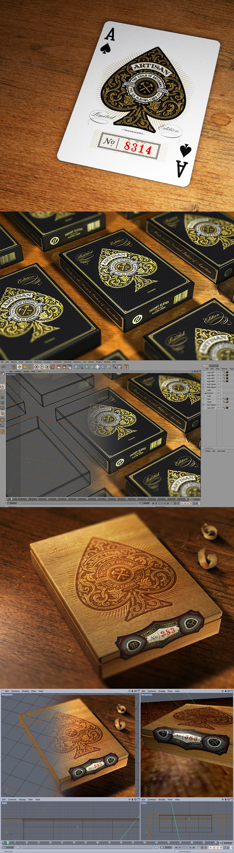The width and height of the screenshot is (234, 853).
Task: Open Display menu in the upper Perspective viewport
Action: (26, 372)
